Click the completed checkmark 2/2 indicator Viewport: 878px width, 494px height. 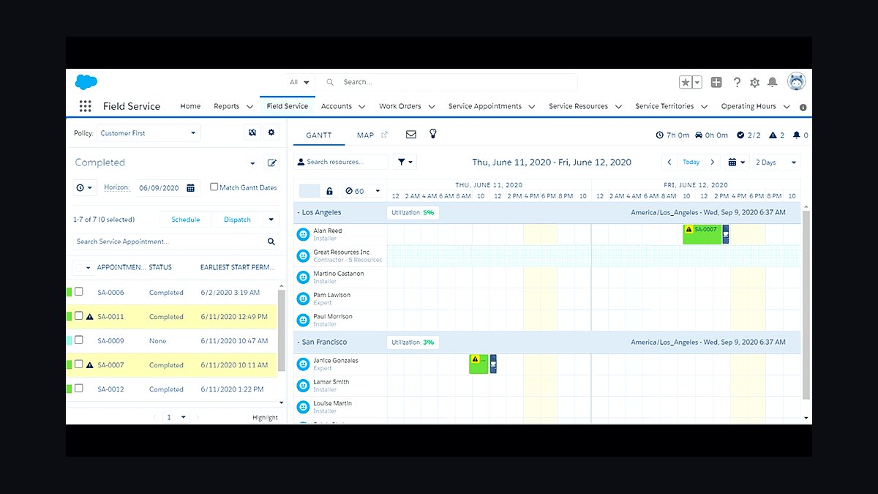[748, 135]
